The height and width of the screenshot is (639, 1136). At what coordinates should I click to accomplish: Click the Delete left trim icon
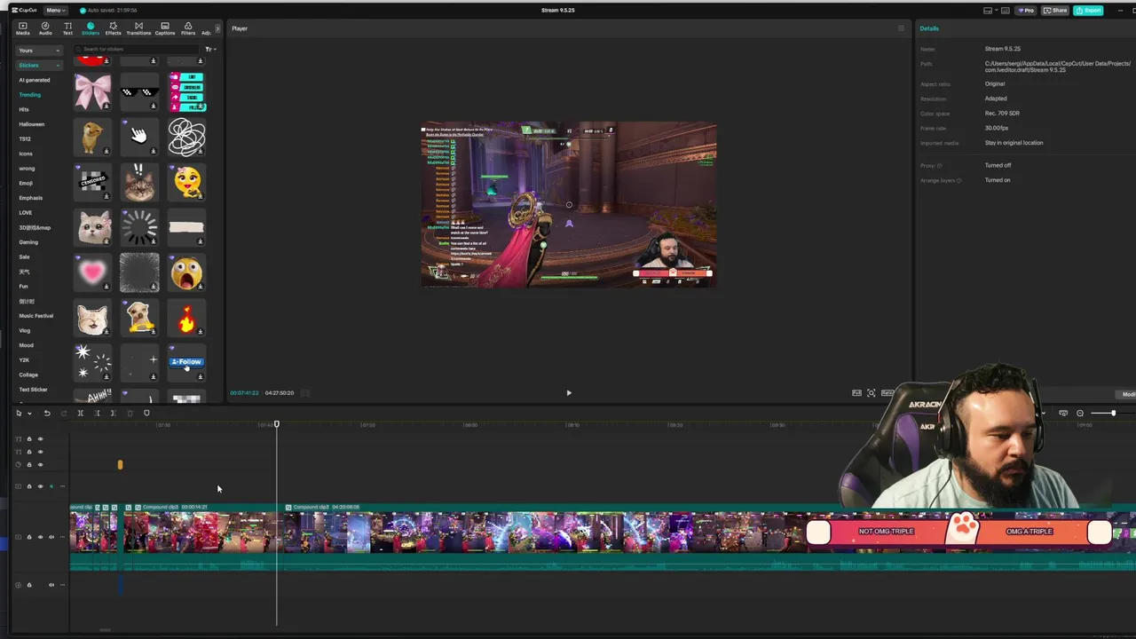97,413
